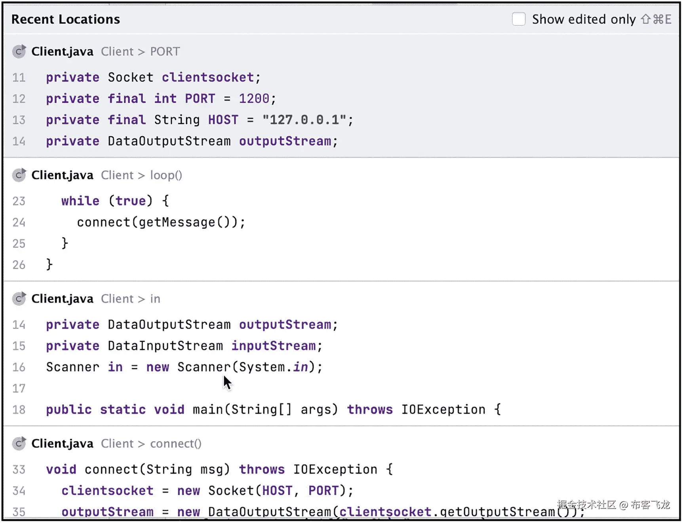Screen dimensions: 683x523
Task: Select the 'outputStream = new DataOutputStream' line
Action: click(x=323, y=512)
